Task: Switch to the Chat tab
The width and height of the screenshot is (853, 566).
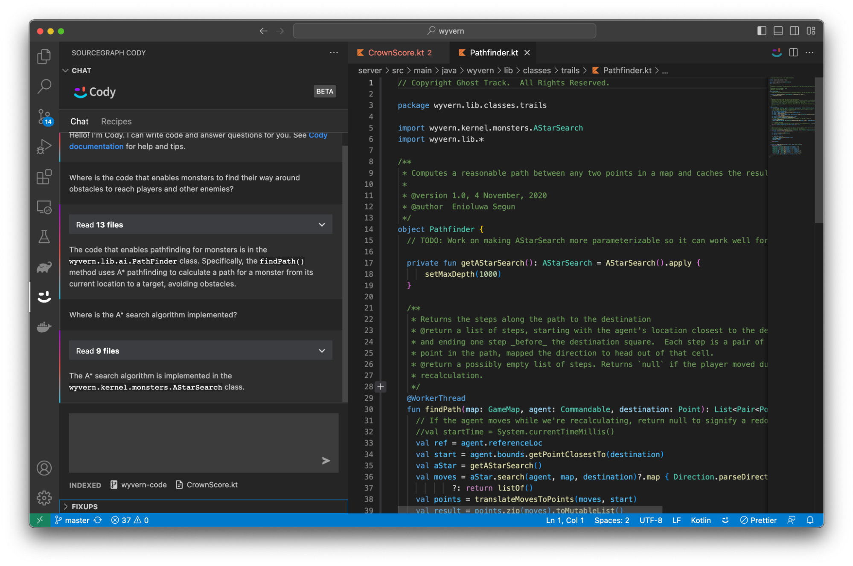Action: (x=79, y=121)
